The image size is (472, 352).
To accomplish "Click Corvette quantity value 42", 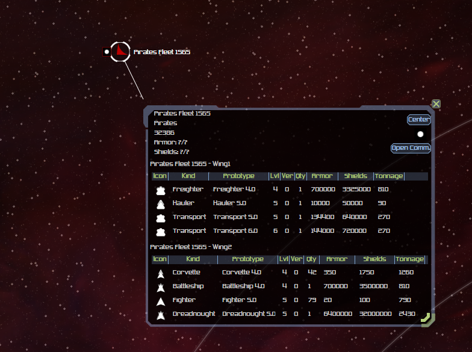I will [x=312, y=272].
